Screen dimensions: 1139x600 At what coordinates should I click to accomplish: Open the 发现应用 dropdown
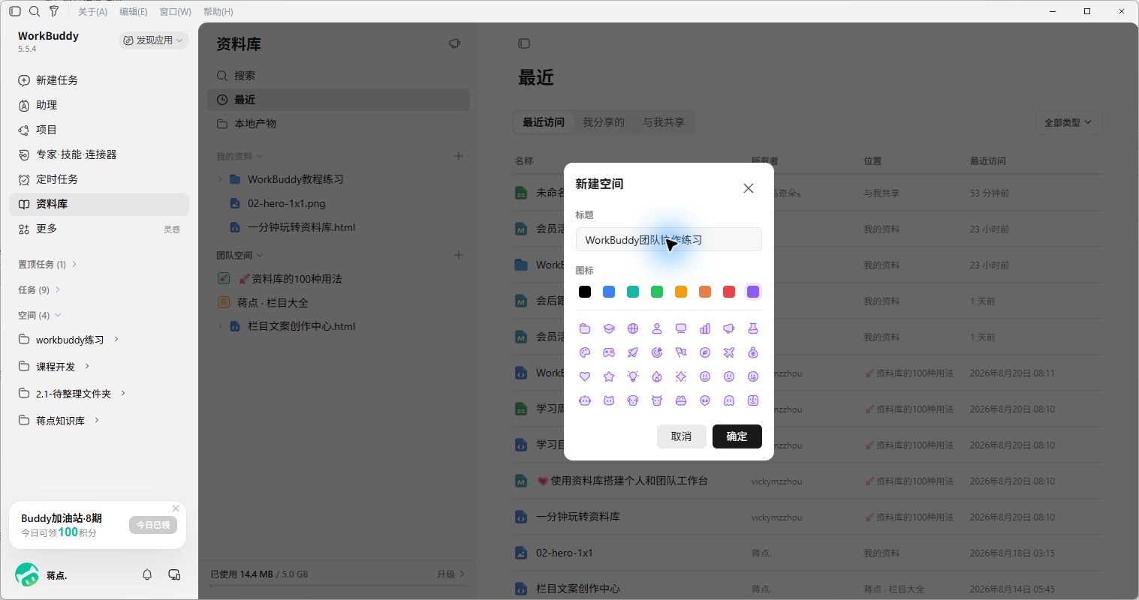153,40
